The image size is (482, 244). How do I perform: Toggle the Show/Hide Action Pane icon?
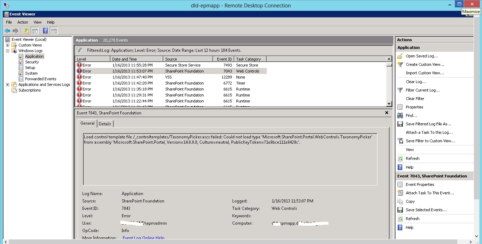pos(54,31)
